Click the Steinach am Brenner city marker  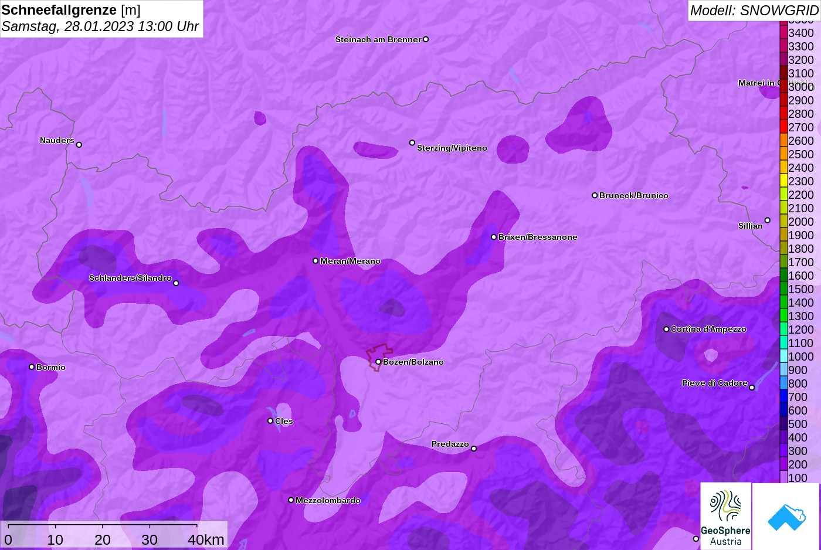point(426,39)
